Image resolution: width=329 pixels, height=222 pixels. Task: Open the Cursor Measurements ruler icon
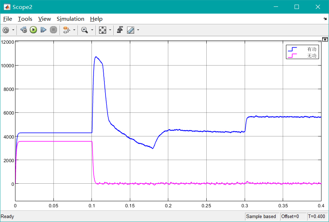(131, 30)
